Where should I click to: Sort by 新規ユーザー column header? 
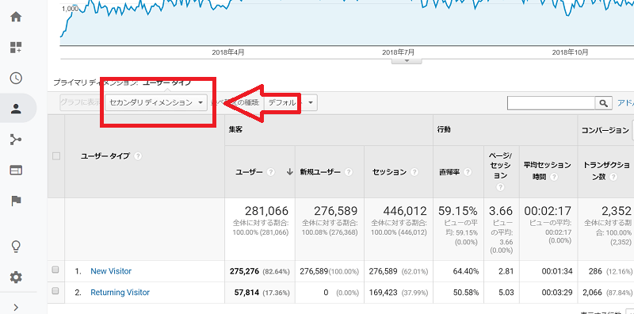coord(320,172)
